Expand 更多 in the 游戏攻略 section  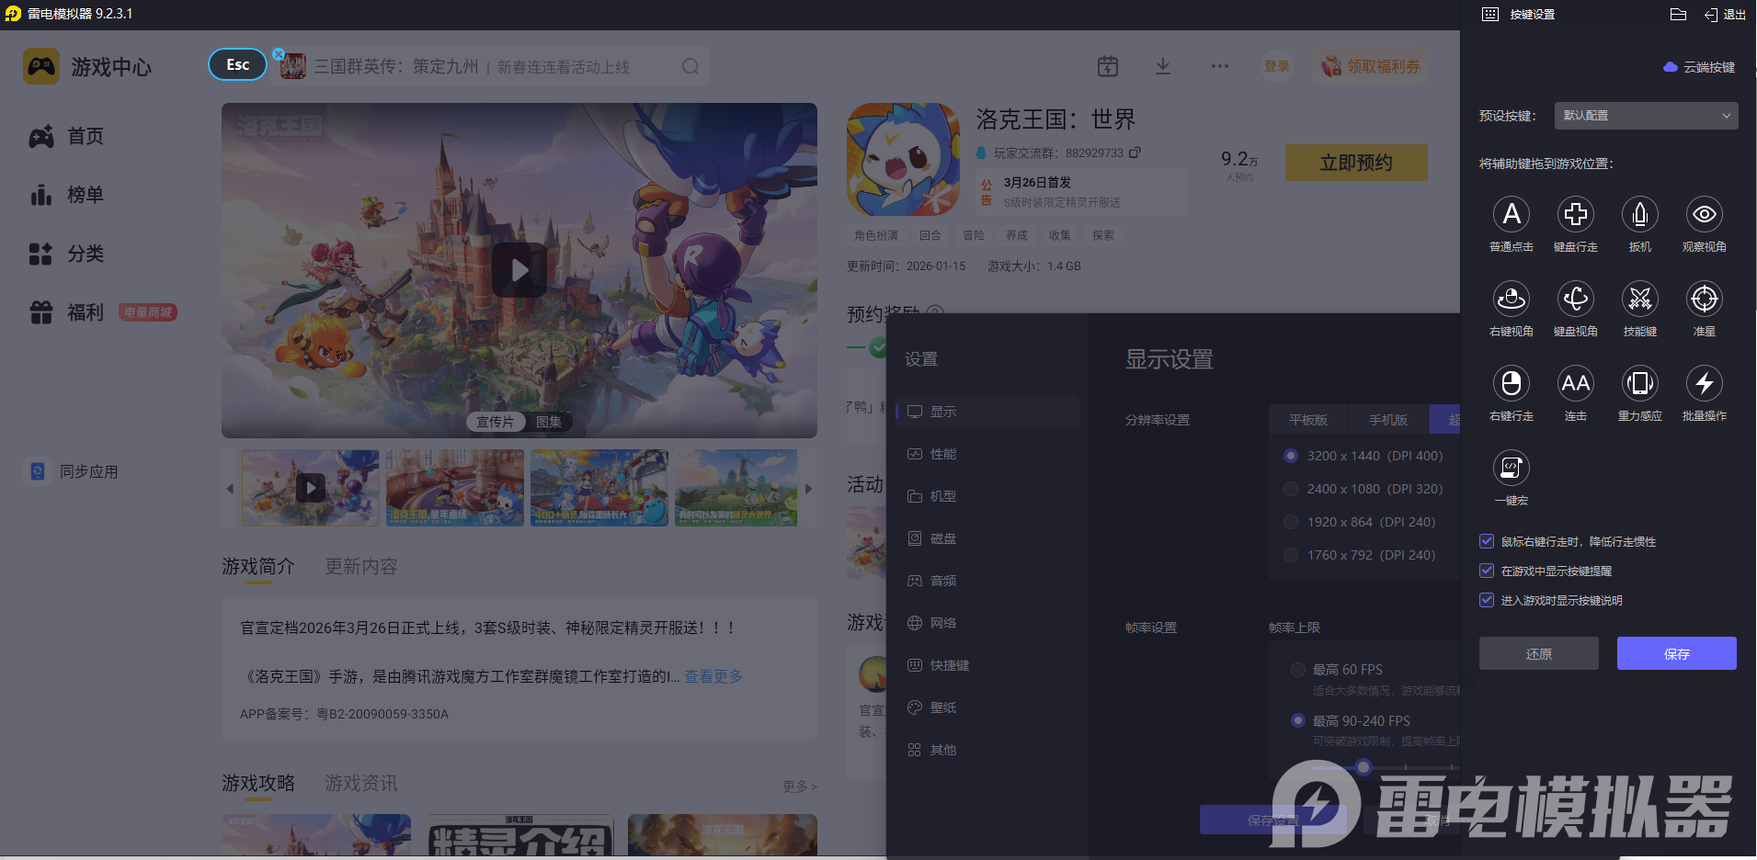point(799,786)
